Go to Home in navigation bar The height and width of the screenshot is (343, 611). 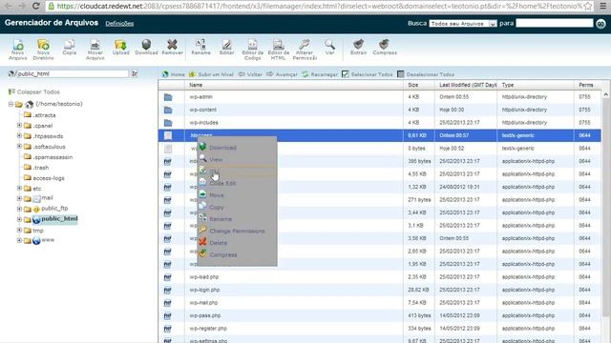click(x=174, y=74)
